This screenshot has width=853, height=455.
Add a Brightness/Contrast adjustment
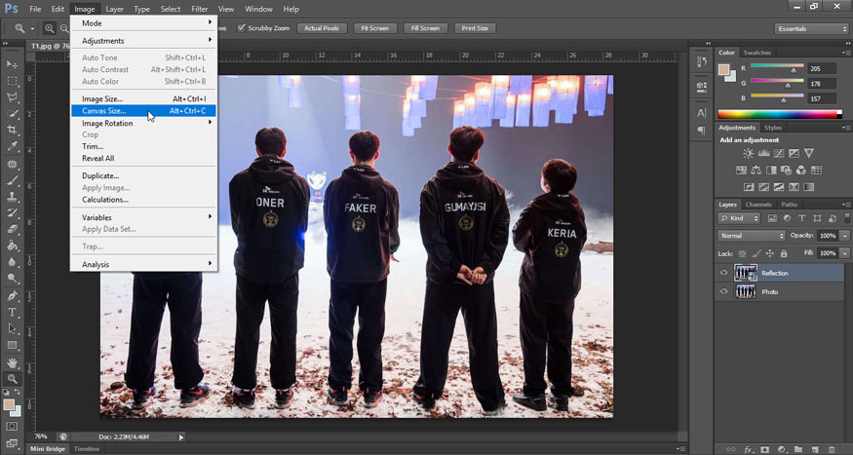tap(748, 154)
